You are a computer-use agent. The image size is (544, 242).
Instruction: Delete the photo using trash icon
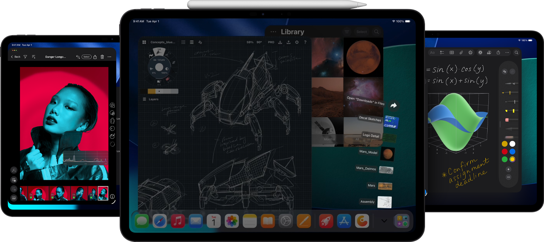[102, 57]
